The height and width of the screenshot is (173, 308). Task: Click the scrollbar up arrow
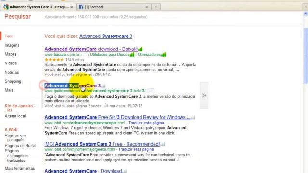click(306, 14)
